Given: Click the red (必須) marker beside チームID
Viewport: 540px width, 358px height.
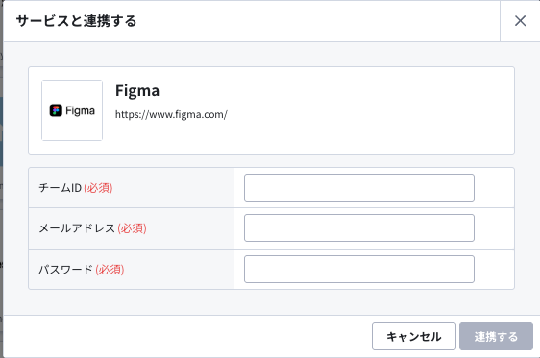Looking at the screenshot, I should click(x=98, y=188).
